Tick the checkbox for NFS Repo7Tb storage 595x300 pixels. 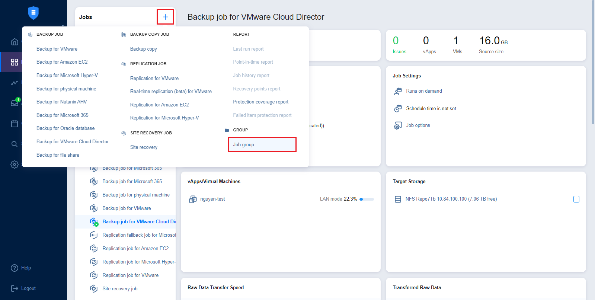576,199
